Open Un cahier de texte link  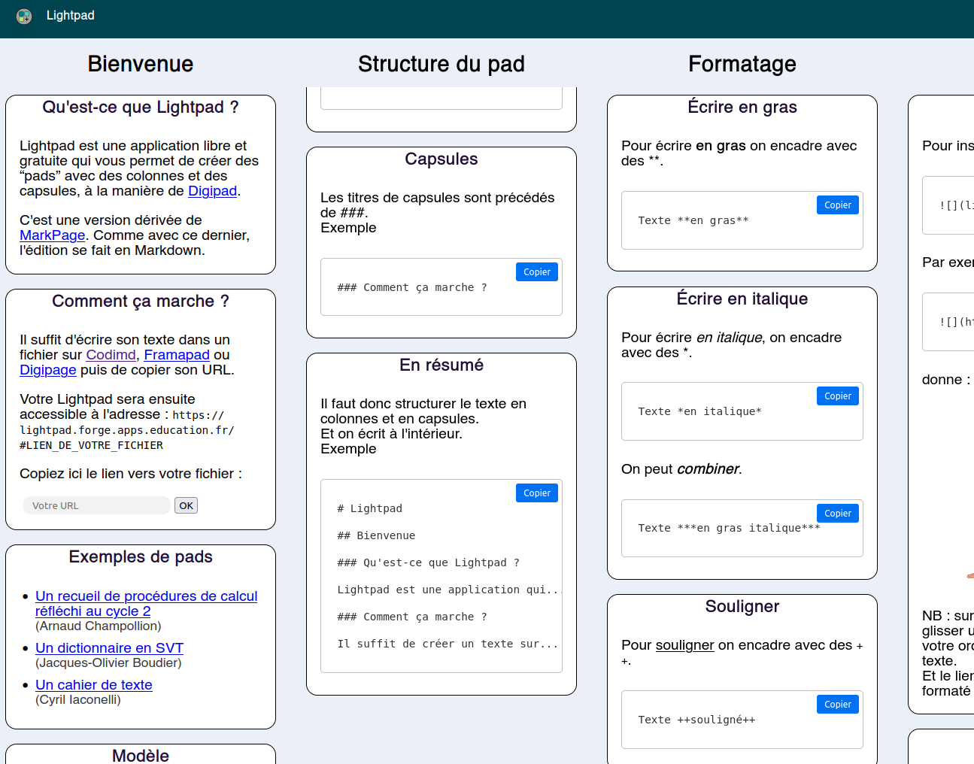coord(94,685)
